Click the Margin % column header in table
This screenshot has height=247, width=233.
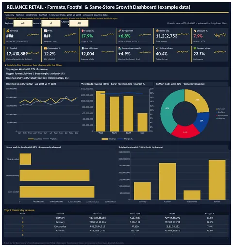point(210,214)
